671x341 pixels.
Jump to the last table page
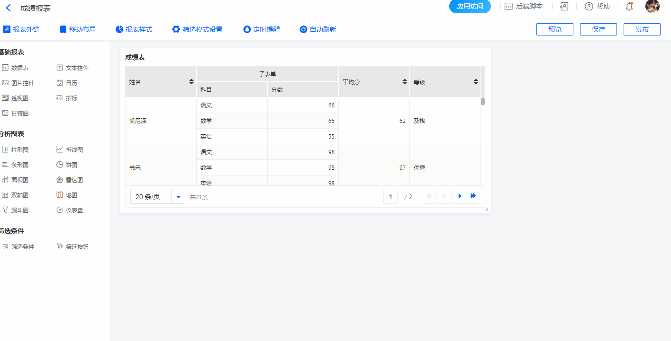point(473,196)
